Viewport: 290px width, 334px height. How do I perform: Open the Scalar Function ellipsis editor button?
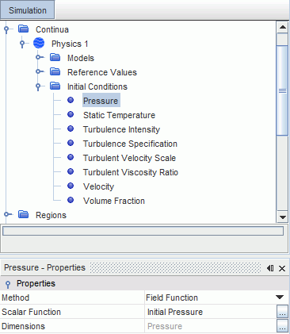282,312
